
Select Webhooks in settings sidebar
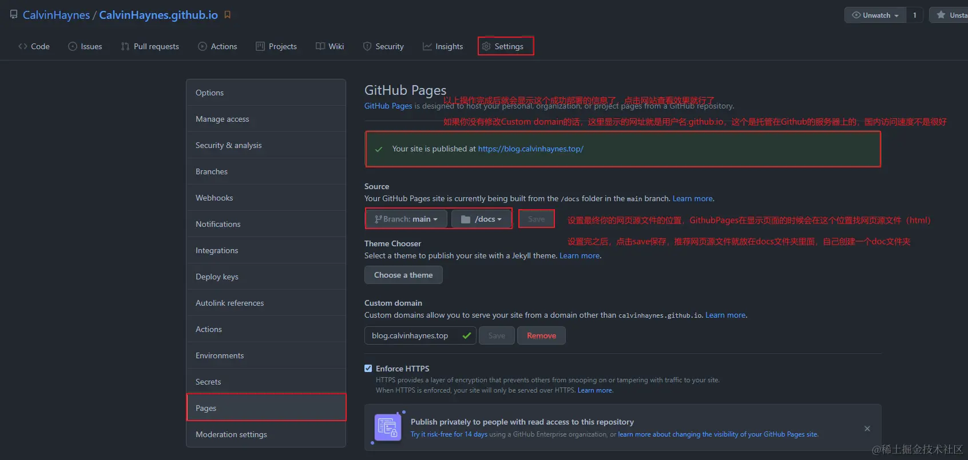pos(266,198)
